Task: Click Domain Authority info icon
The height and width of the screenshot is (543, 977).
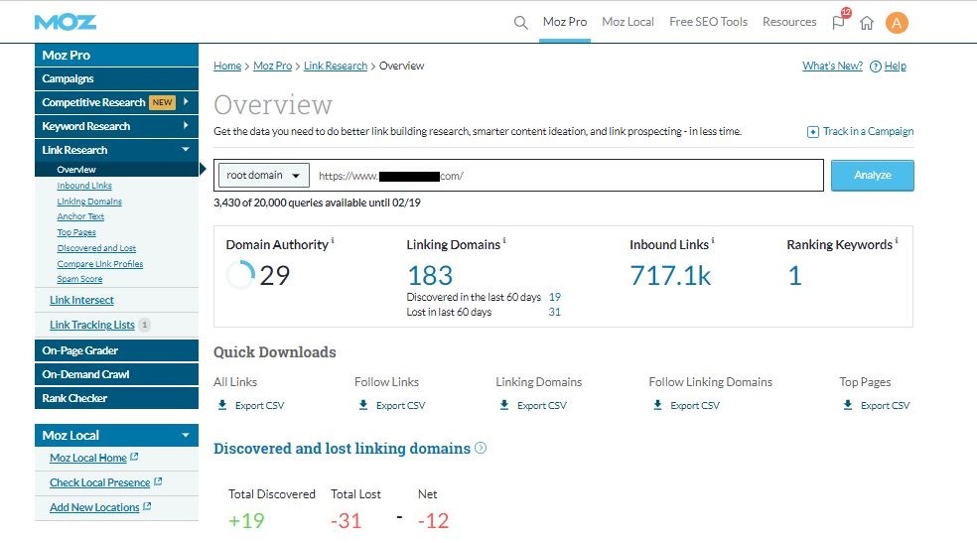Action: click(x=333, y=240)
